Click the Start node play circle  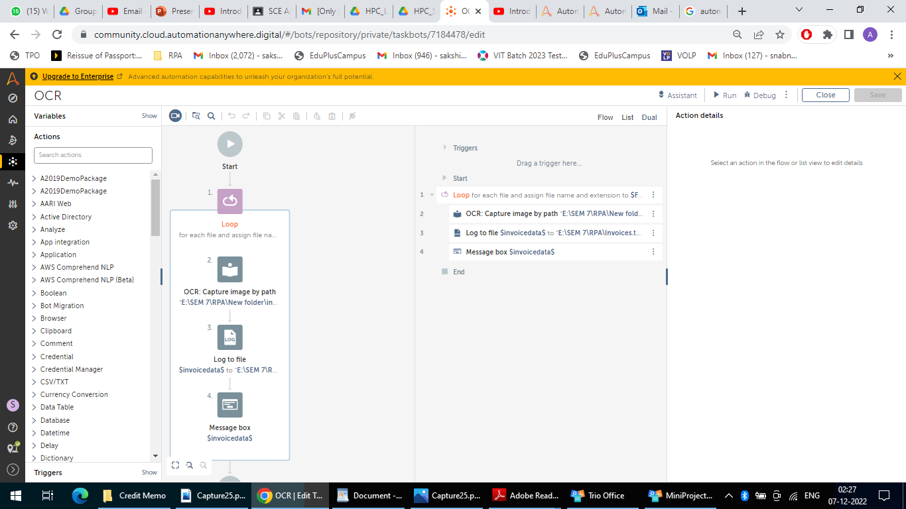[230, 144]
